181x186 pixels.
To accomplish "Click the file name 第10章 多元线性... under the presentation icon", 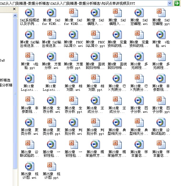I will [x=161, y=66].
